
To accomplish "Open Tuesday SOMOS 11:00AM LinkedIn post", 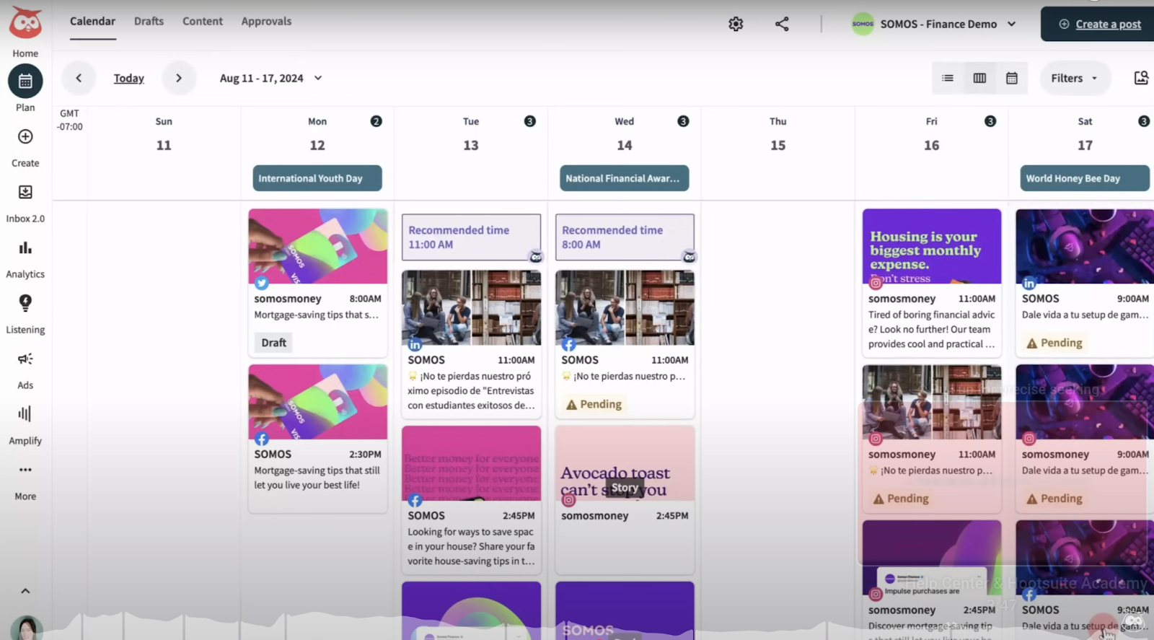I will click(x=471, y=344).
